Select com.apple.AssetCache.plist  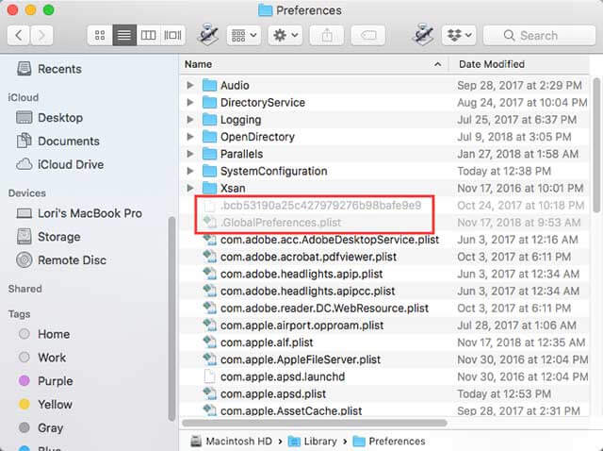tap(291, 410)
